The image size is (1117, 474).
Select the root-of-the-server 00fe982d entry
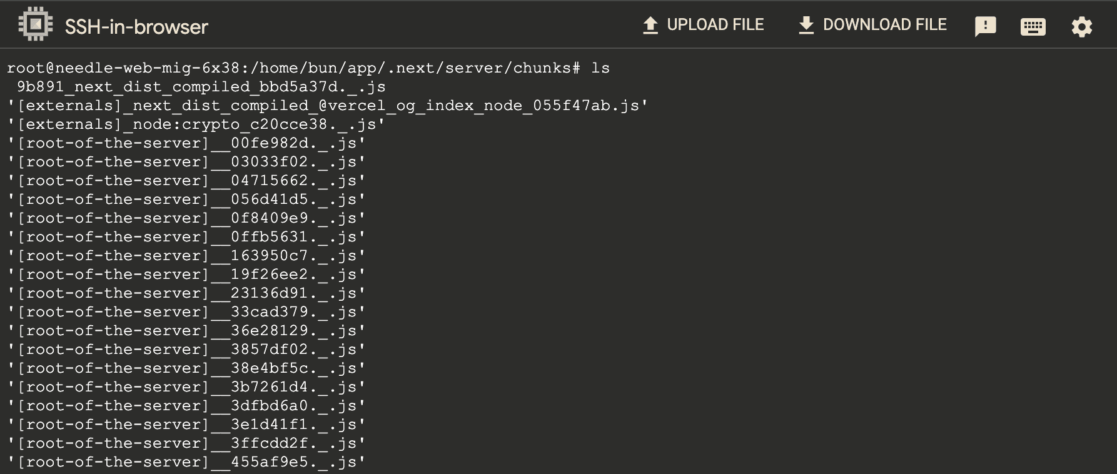coord(184,143)
